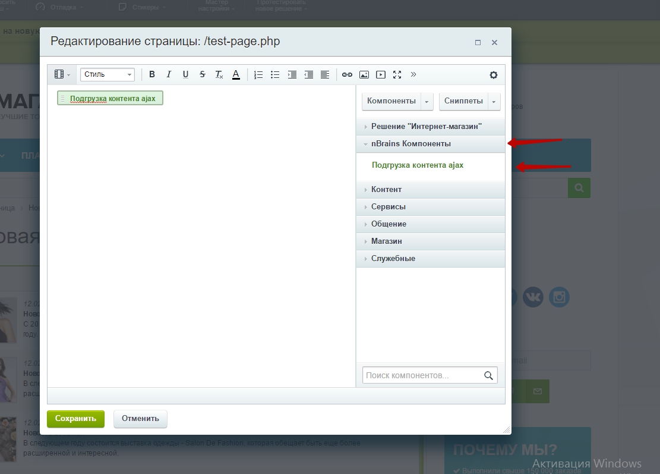This screenshot has height=474, width=660.
Task: Clear text formatting with Tx icon
Action: pos(219,74)
